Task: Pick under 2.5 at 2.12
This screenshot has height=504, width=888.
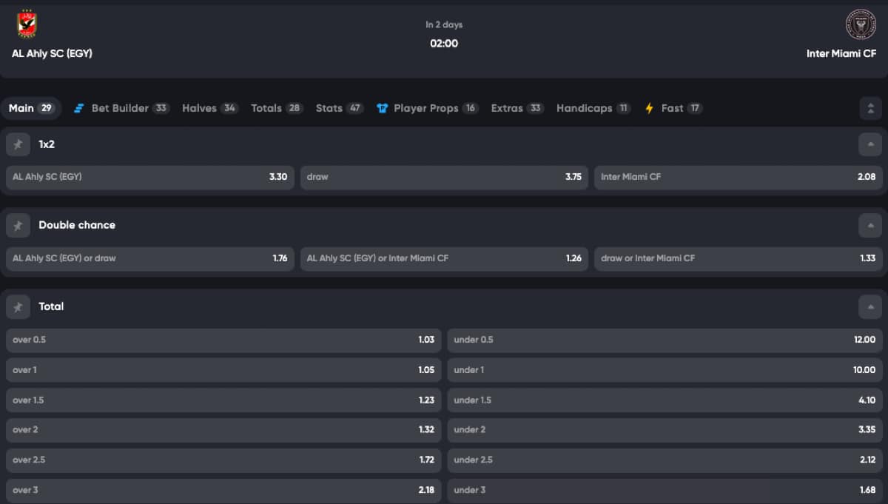Action: click(665, 460)
